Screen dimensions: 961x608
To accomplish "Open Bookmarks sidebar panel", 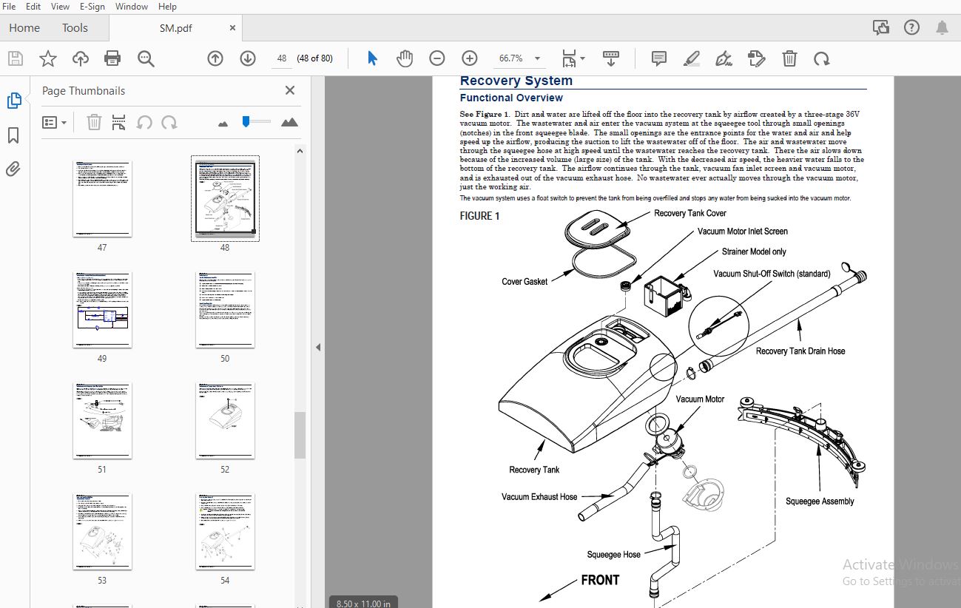I will [x=13, y=135].
